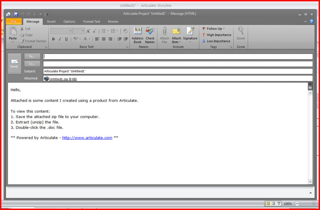Click the Increase Indent icon
This screenshot has width=320, height=210.
[x=126, y=39]
